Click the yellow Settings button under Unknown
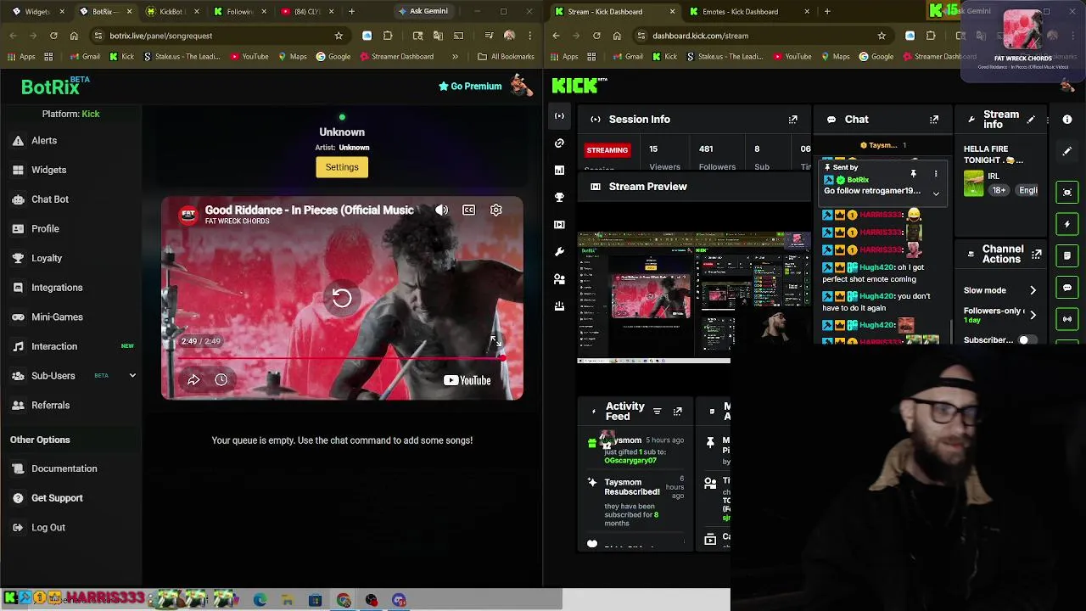This screenshot has height=611, width=1086. click(x=342, y=167)
